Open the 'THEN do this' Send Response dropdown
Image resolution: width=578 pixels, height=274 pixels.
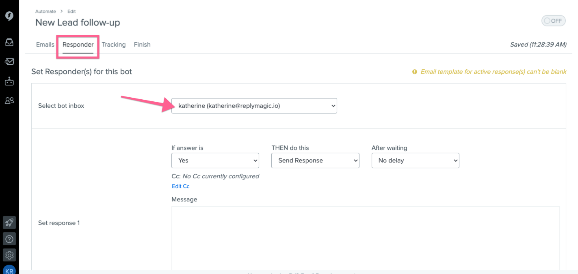(x=315, y=161)
